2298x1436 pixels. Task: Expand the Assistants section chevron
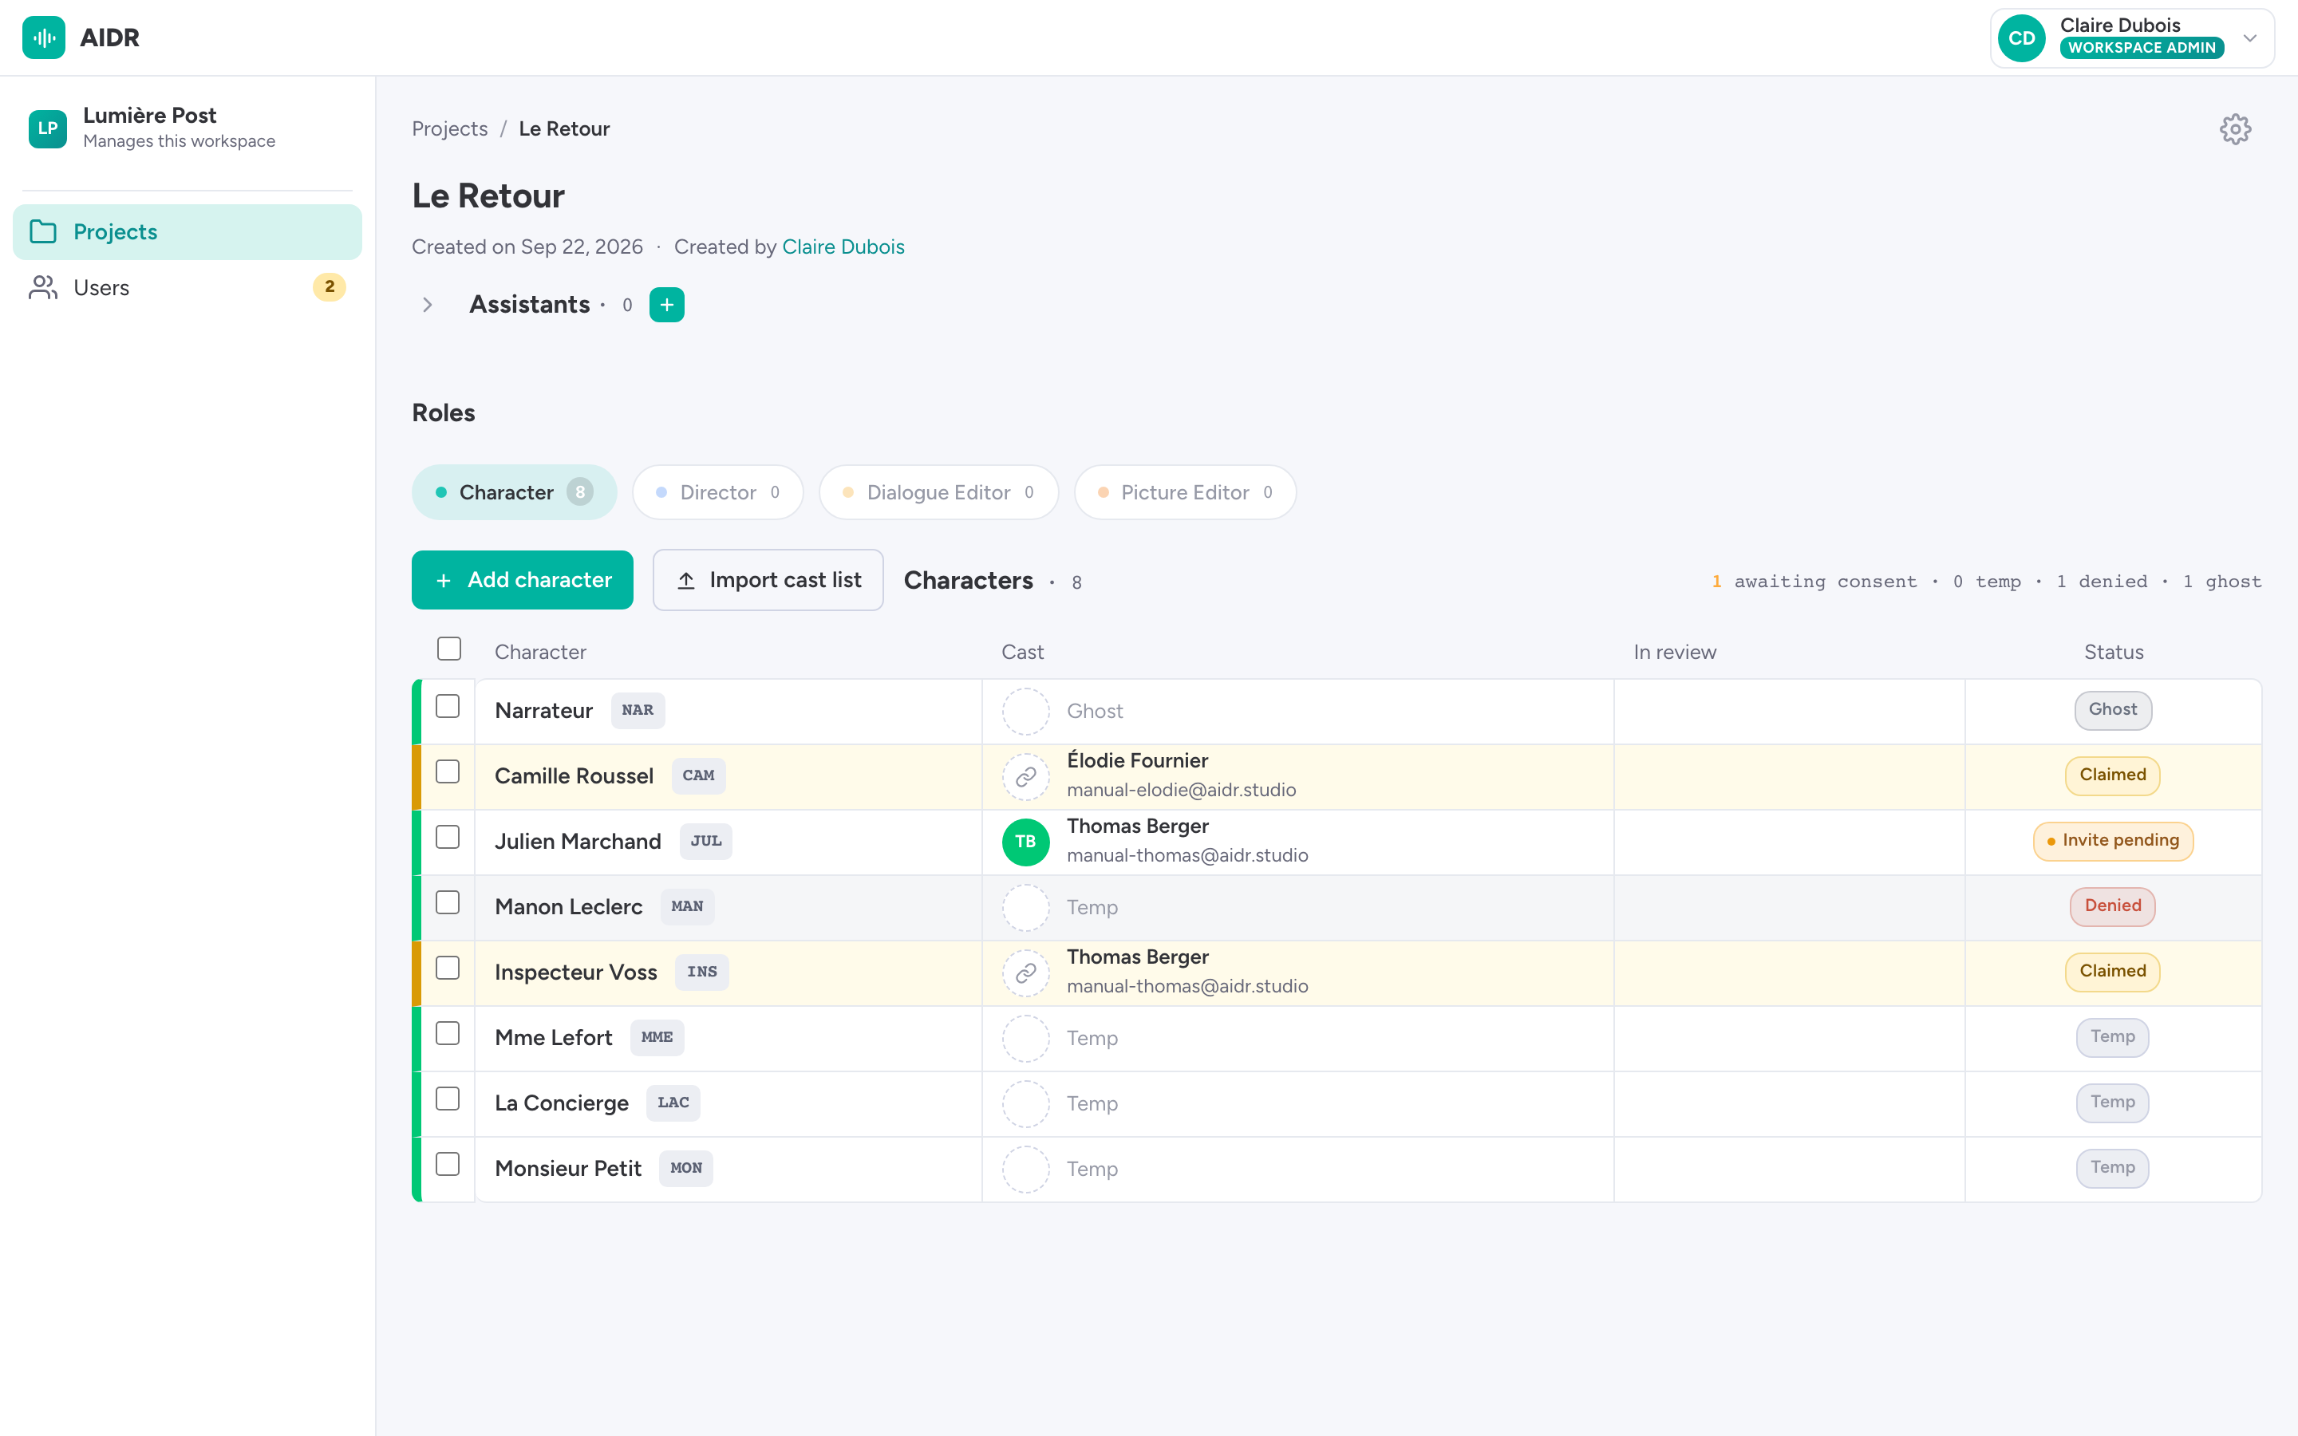click(x=428, y=305)
